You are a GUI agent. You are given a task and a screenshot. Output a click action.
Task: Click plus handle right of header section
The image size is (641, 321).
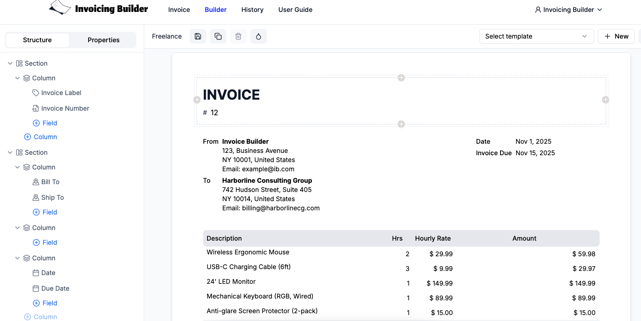[x=606, y=100]
